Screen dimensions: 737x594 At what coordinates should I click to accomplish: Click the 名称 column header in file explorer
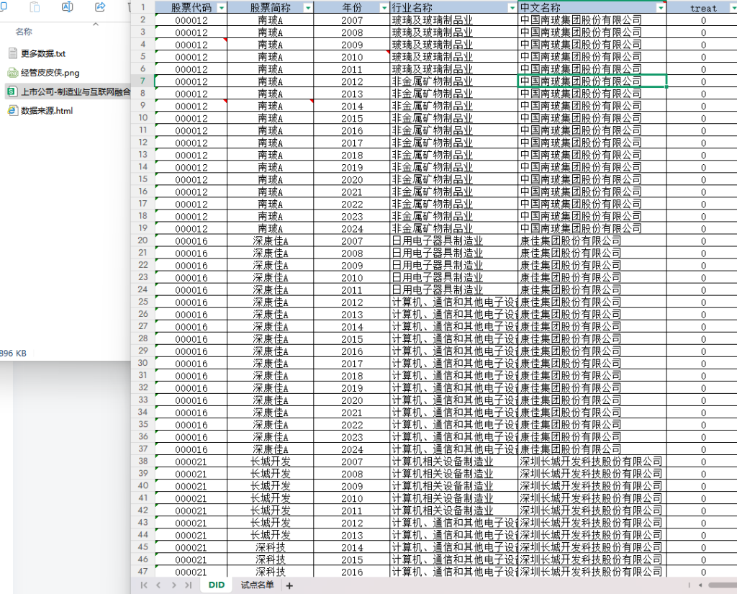(x=24, y=32)
